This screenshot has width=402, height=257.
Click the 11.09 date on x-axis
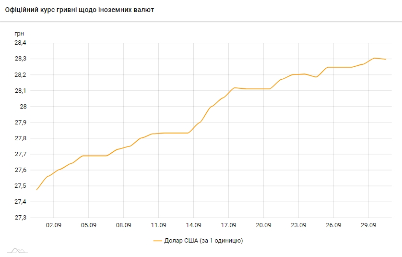point(159,225)
